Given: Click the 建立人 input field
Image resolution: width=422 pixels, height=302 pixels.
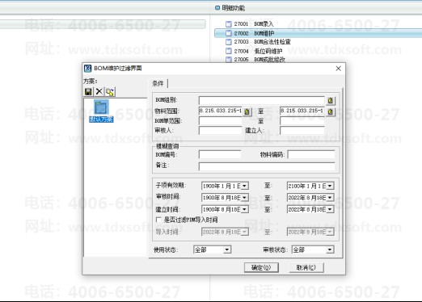Looking at the screenshot, I should coord(302,130).
